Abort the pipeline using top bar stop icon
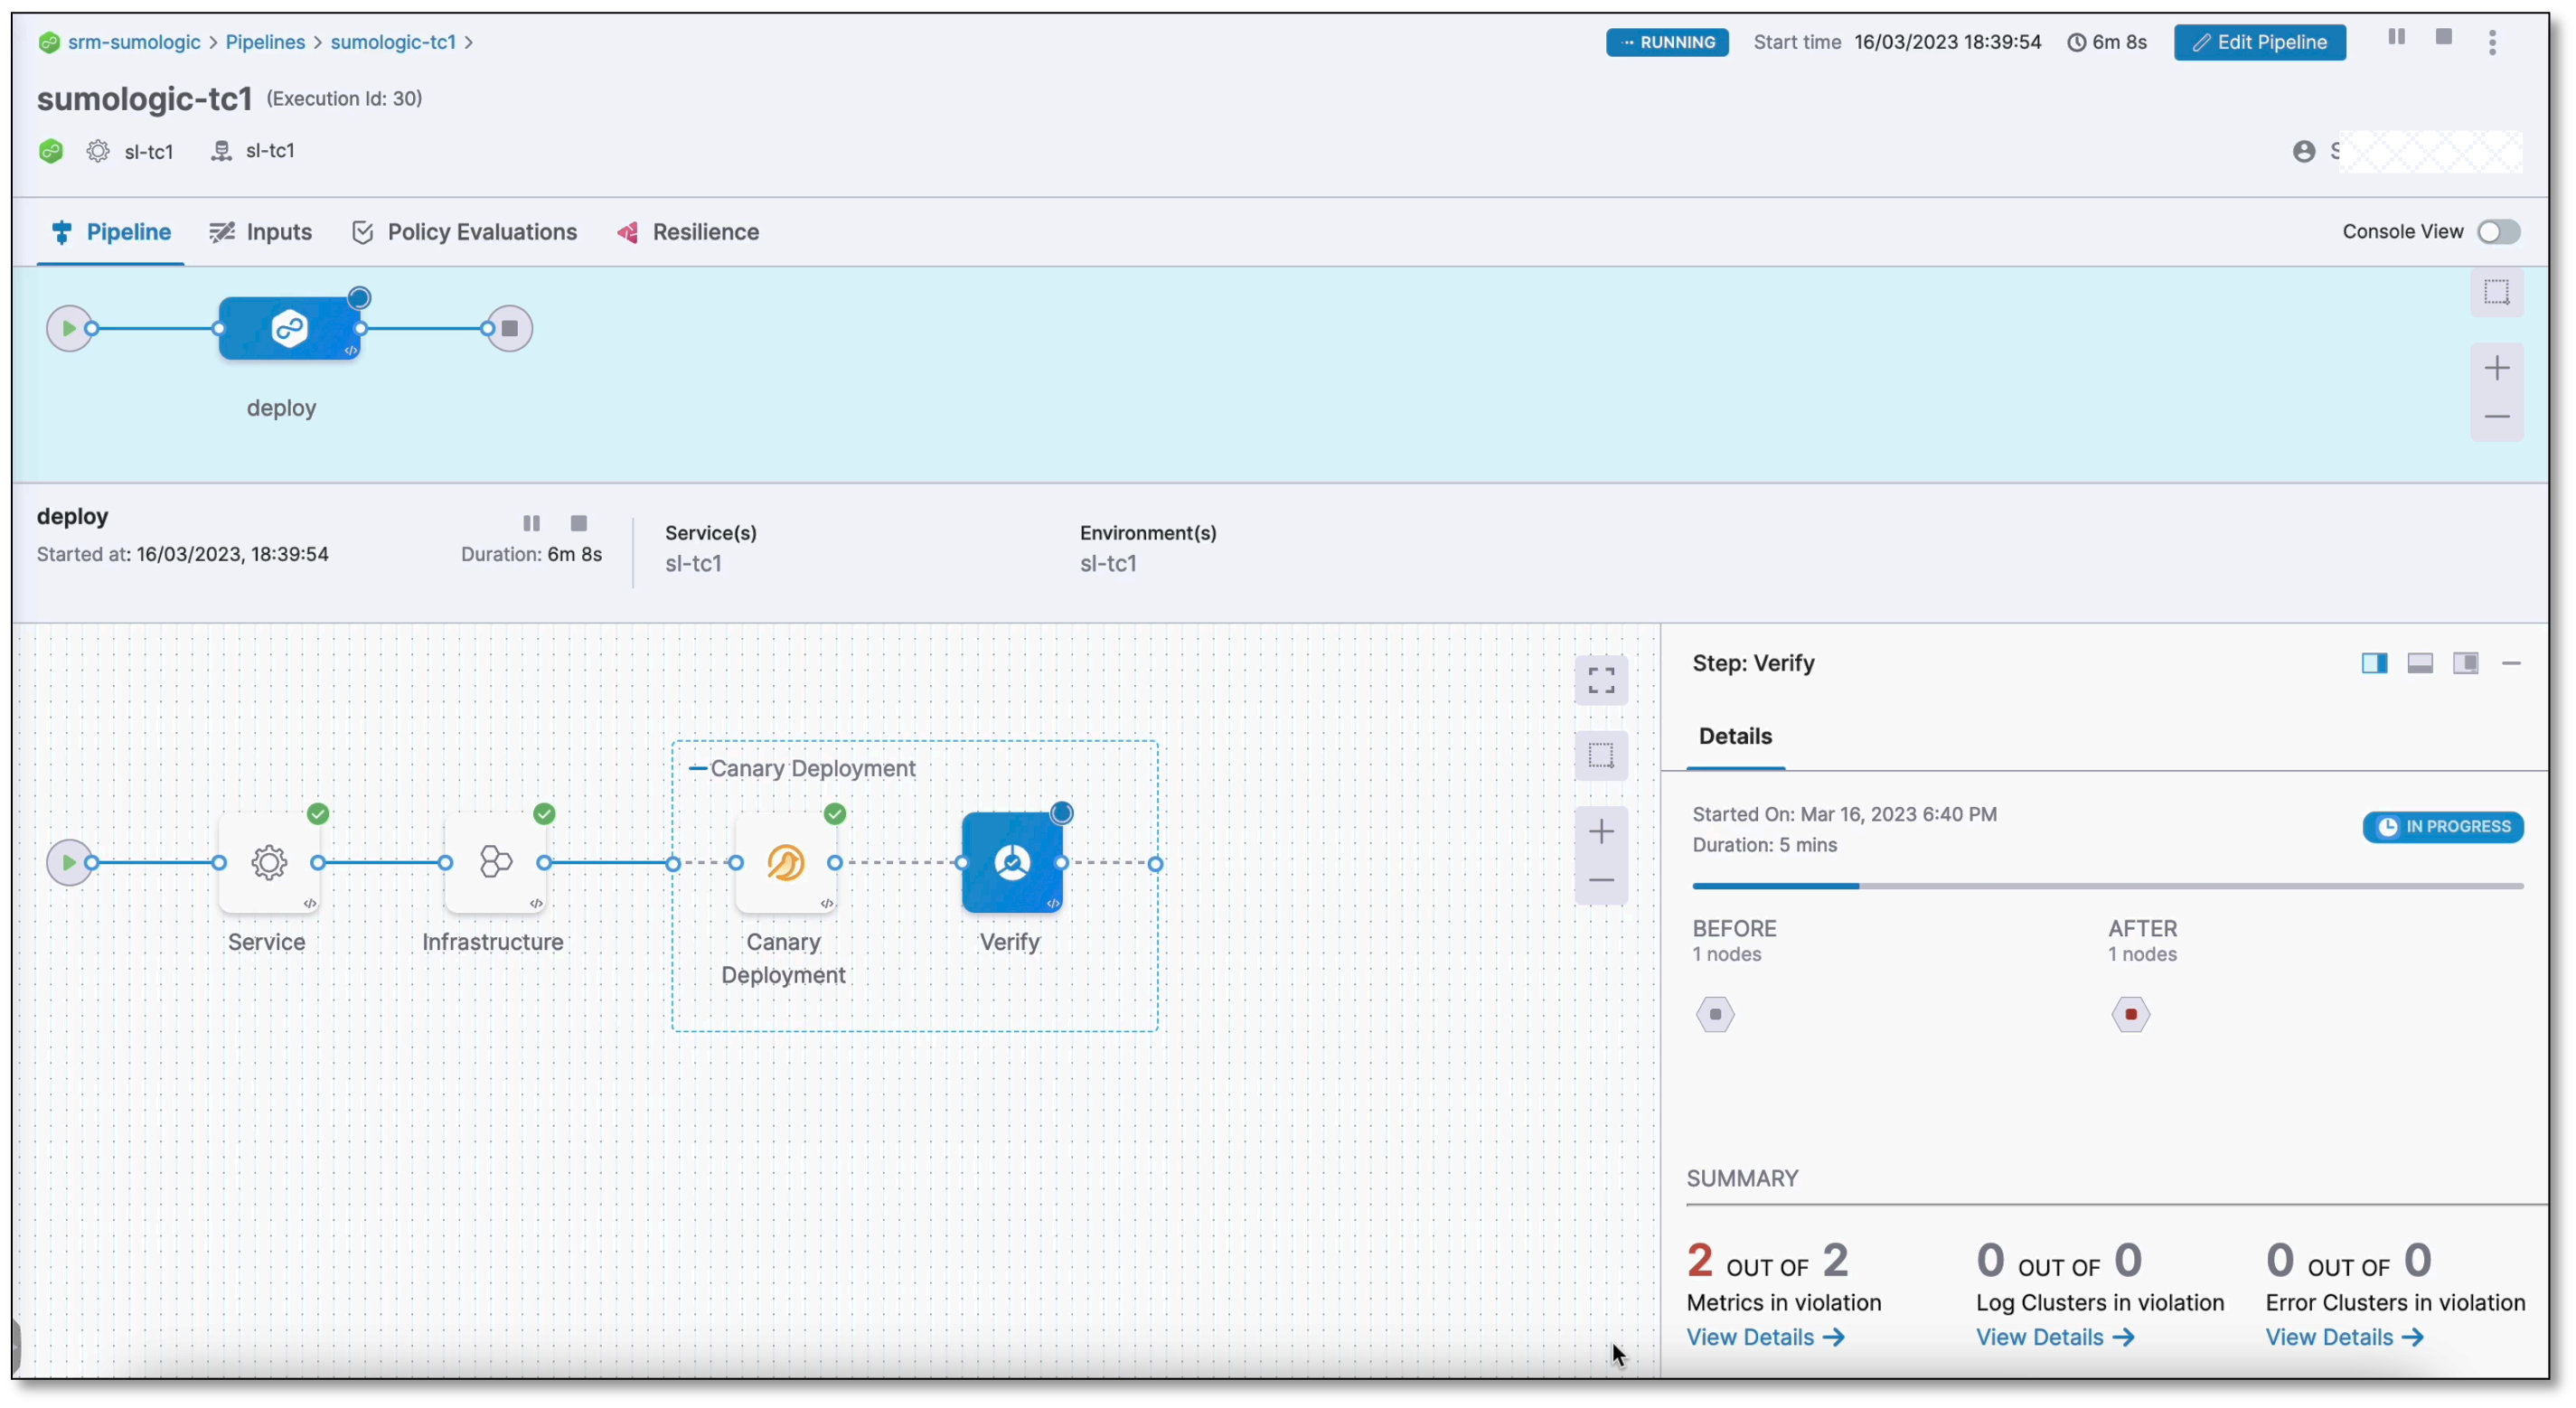The height and width of the screenshot is (1408, 2576). 2443,37
